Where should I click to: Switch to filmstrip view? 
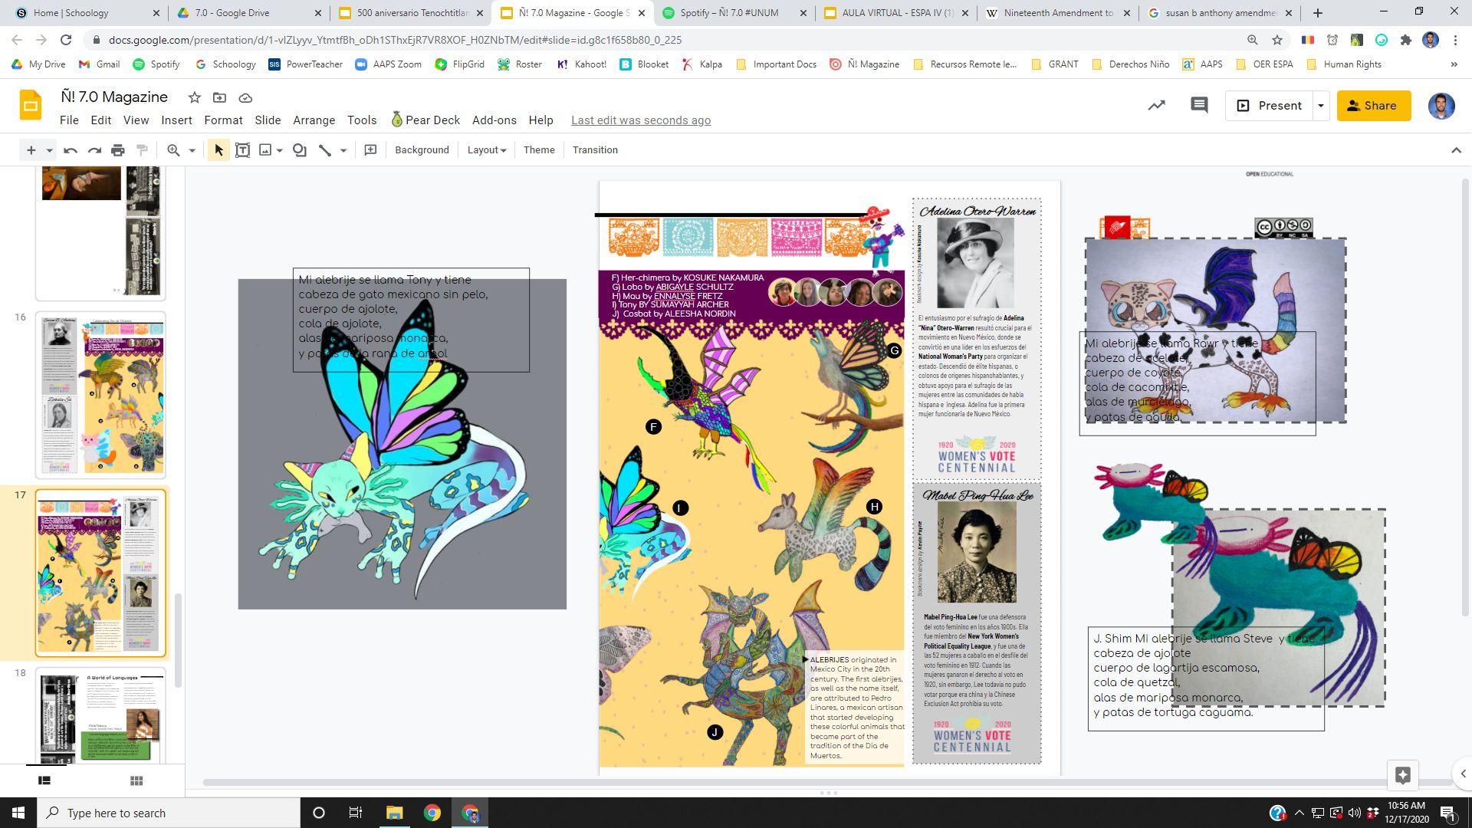44,780
